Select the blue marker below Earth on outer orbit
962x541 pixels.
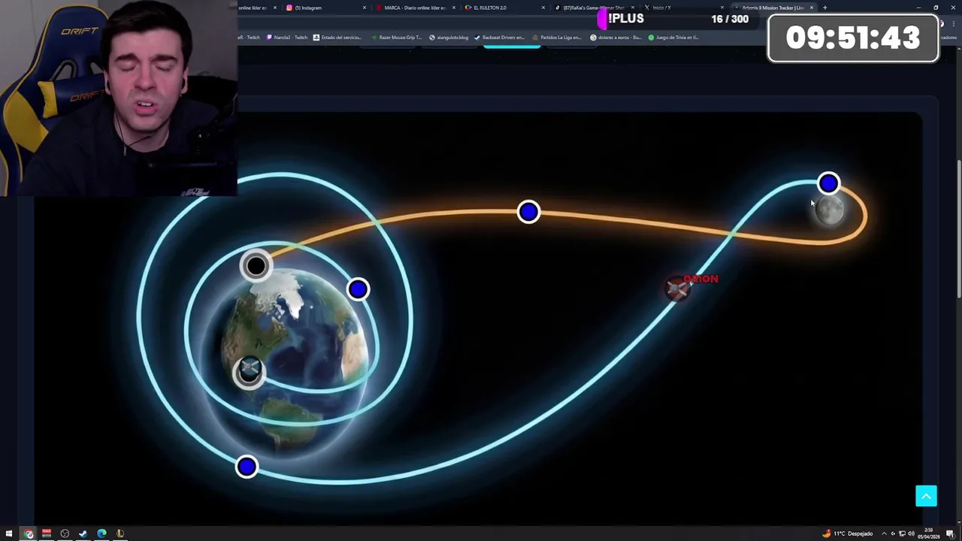click(x=247, y=467)
